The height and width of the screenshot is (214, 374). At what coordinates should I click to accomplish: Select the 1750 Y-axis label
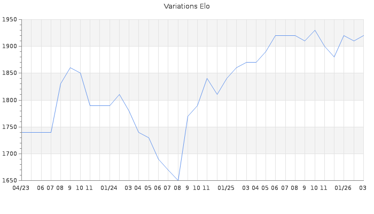10,127
